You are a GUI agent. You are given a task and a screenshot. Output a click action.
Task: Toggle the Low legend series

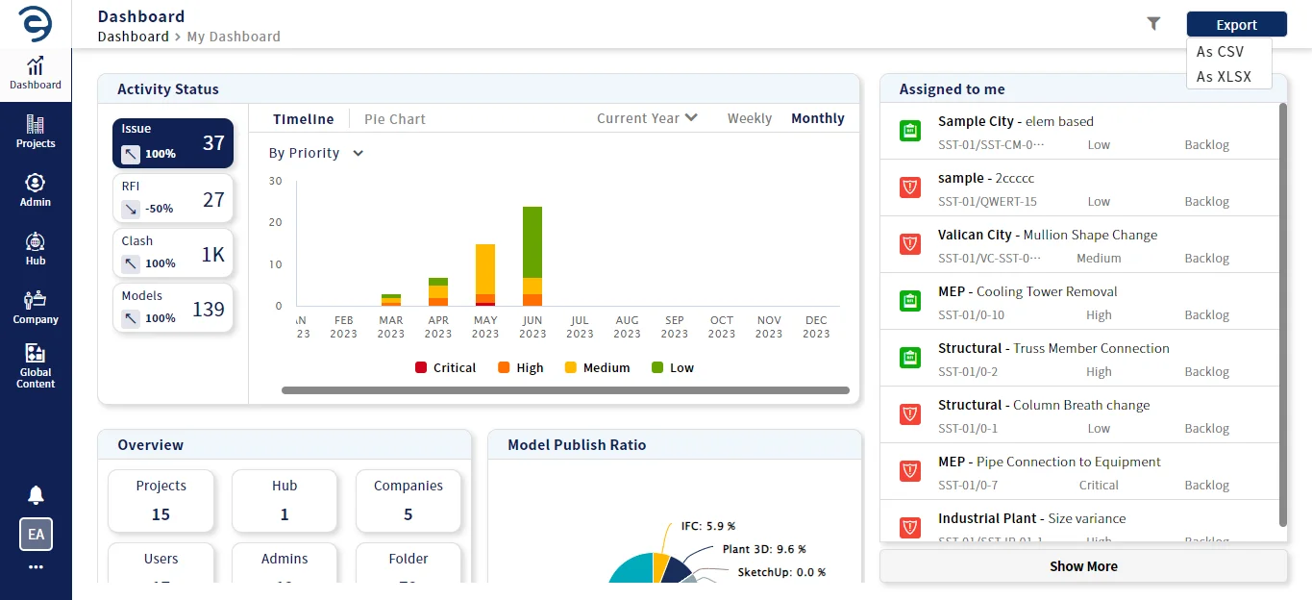click(x=672, y=367)
